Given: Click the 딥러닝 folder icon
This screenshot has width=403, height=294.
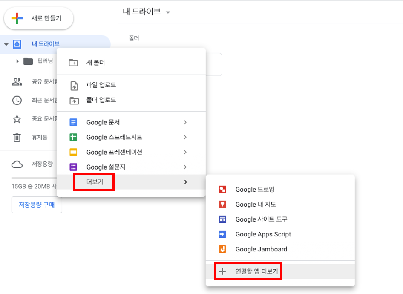Looking at the screenshot, I should point(28,61).
